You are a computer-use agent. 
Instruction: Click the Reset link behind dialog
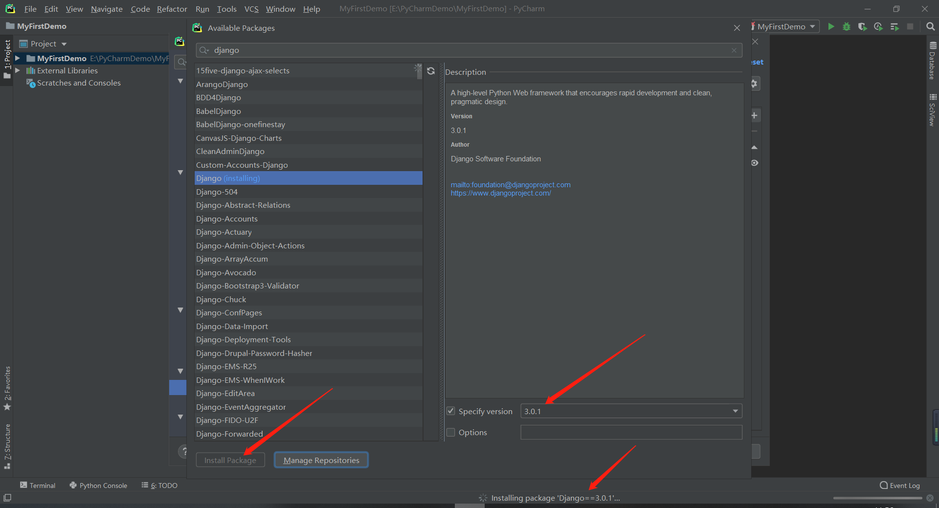click(757, 62)
